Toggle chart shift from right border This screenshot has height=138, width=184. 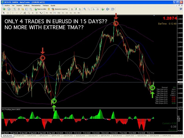[x=98, y=9]
